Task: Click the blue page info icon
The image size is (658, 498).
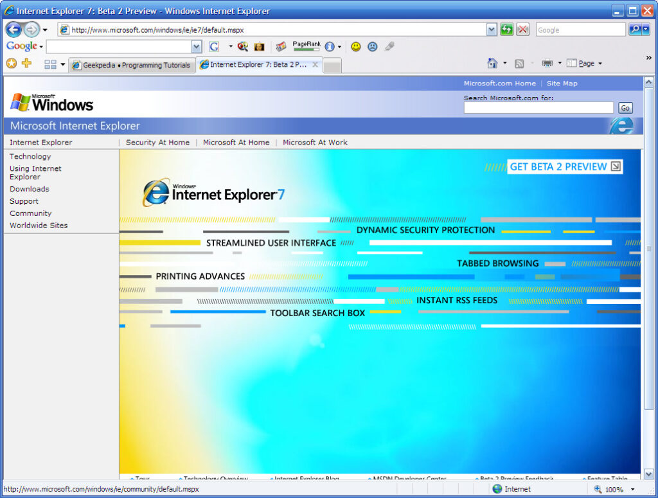Action: click(x=330, y=46)
